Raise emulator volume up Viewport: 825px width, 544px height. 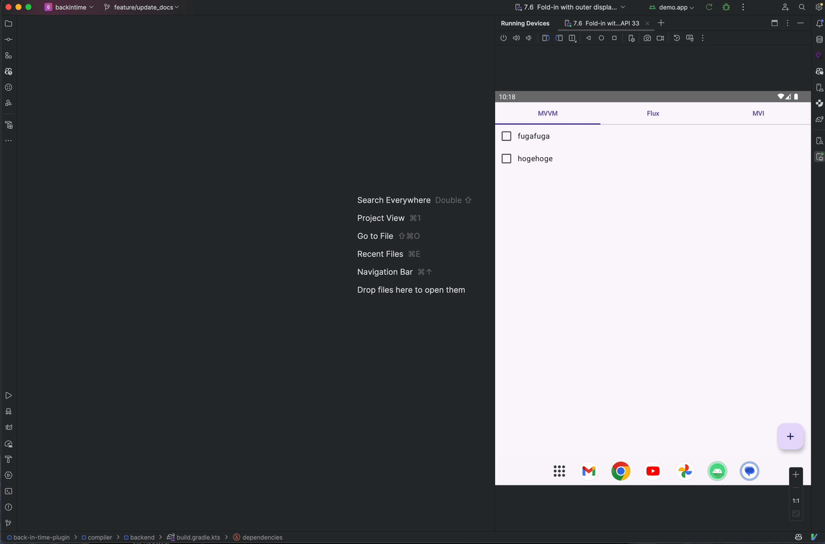(x=516, y=38)
